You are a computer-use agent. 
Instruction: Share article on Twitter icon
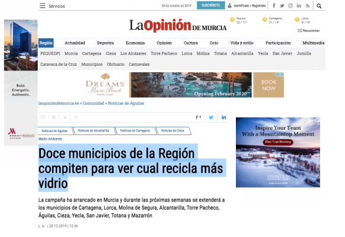click(211, 117)
